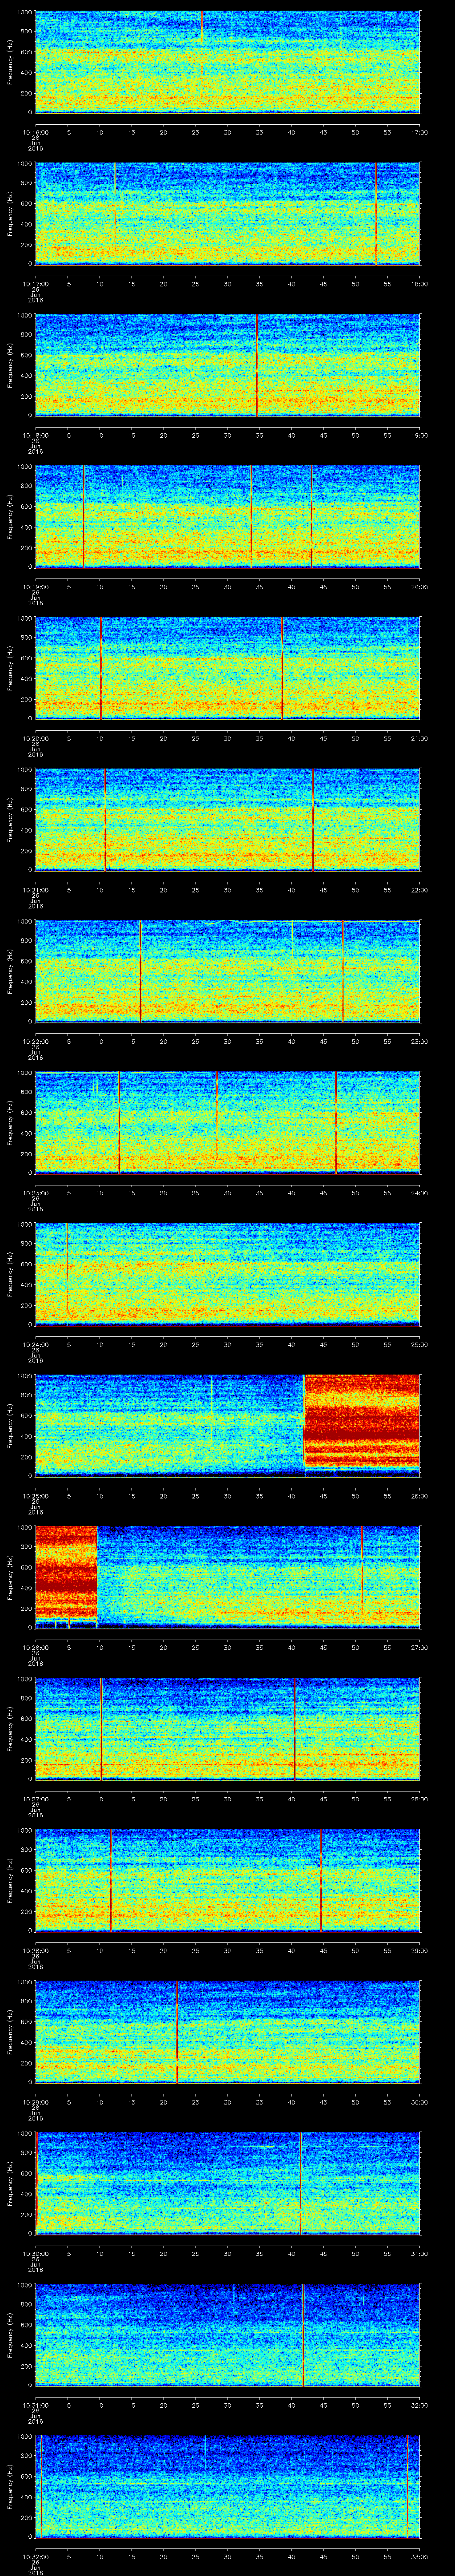
Task: Click the 10:19:00 time axis label
Action: (x=35, y=587)
